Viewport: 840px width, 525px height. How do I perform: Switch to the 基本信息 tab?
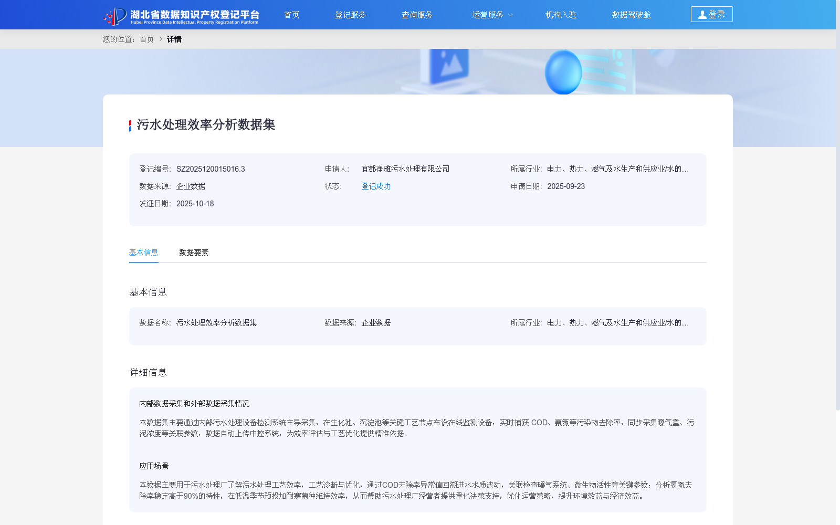point(143,253)
